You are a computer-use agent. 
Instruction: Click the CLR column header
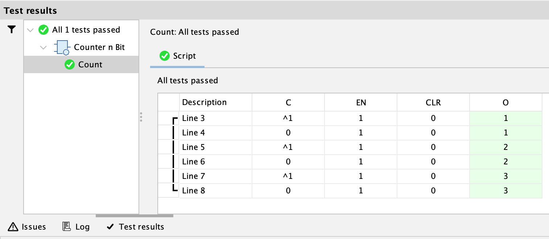click(x=433, y=102)
